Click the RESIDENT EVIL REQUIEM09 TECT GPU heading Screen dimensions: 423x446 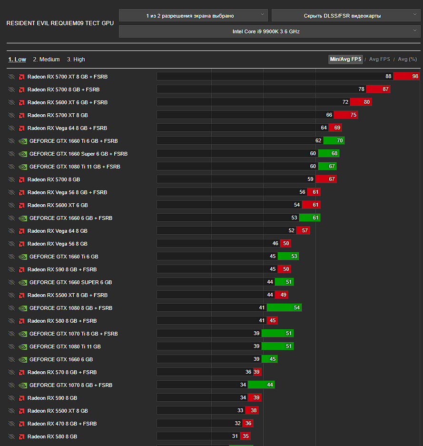pos(60,23)
